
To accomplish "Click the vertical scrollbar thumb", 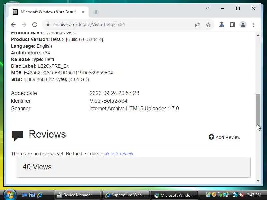I will (x=258, y=111).
